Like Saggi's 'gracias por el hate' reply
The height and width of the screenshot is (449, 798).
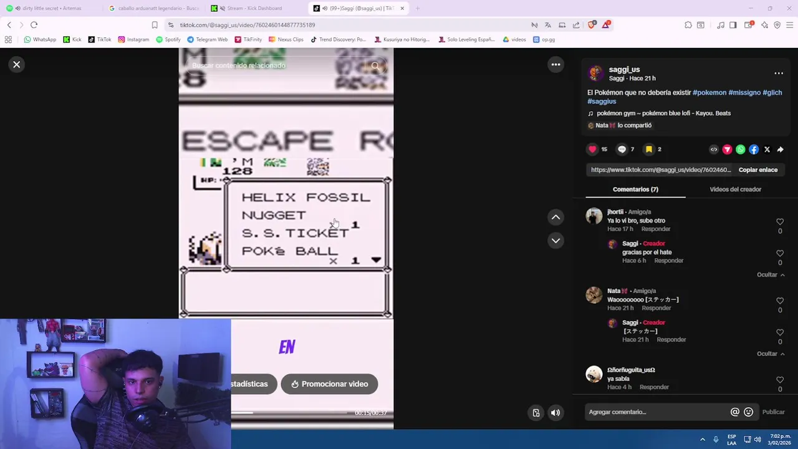pyautogui.click(x=780, y=254)
